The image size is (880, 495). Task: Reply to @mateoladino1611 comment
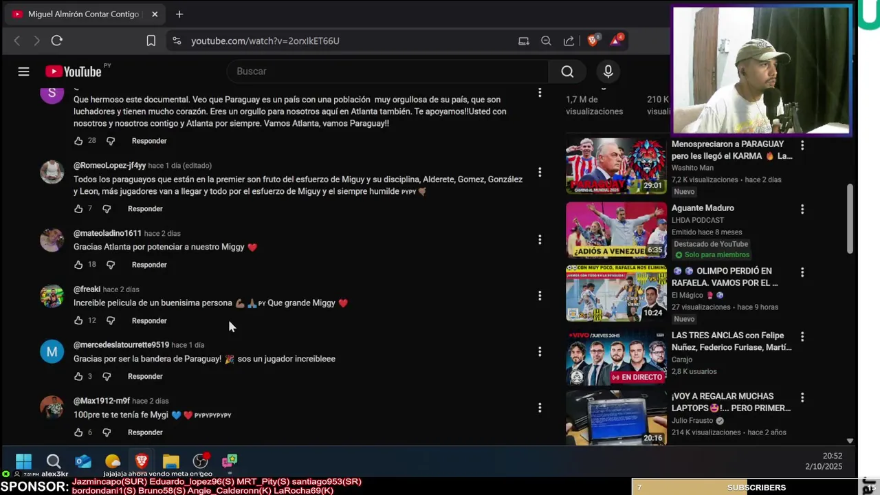[x=149, y=265]
